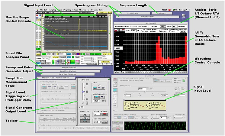225x136 pixels.
Task: Click the Waavebox frequency slider thumb
Action: click(x=145, y=92)
